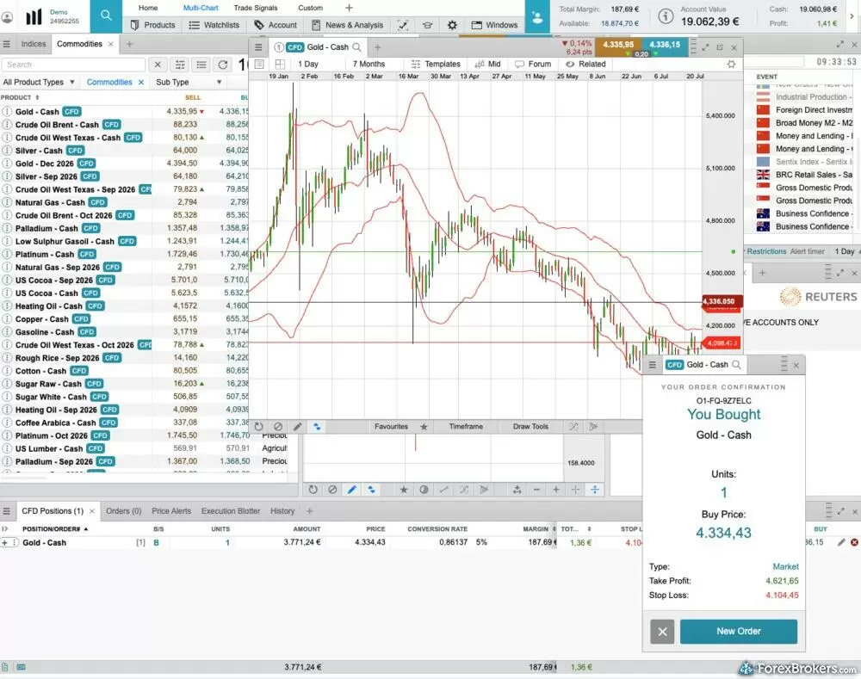
Task: Open the BRC Retail Sales calendar event
Action: click(x=804, y=175)
